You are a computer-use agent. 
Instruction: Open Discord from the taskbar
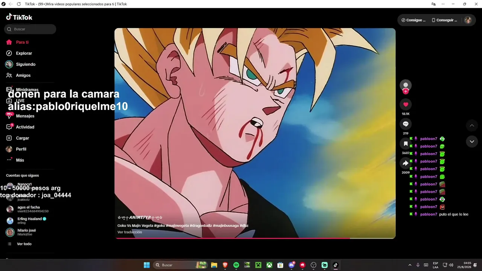(x=291, y=265)
